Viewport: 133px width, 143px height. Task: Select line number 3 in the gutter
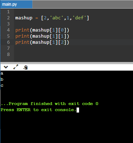pyautogui.click(x=8, y=24)
